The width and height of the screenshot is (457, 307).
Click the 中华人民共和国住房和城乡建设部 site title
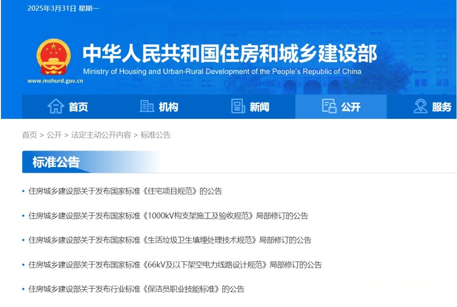pyautogui.click(x=230, y=53)
